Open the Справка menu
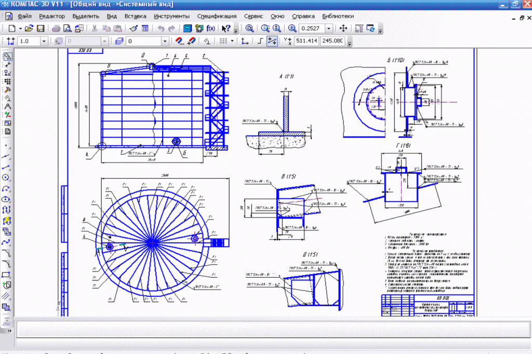This screenshot has width=532, height=354. [x=303, y=16]
